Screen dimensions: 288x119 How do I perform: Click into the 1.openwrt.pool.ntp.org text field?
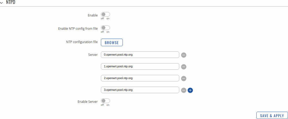(x=140, y=67)
